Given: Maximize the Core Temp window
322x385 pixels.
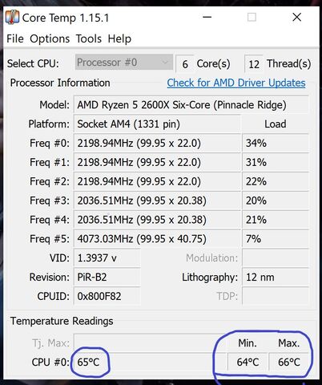Looking at the screenshot, I should click(x=252, y=18).
